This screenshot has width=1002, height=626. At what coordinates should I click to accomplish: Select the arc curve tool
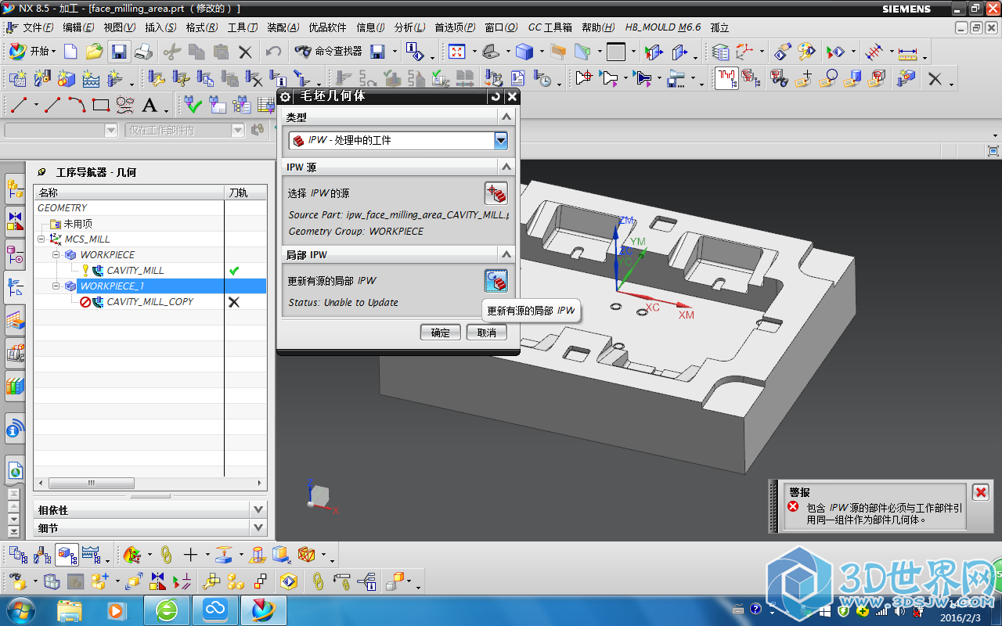[77, 105]
